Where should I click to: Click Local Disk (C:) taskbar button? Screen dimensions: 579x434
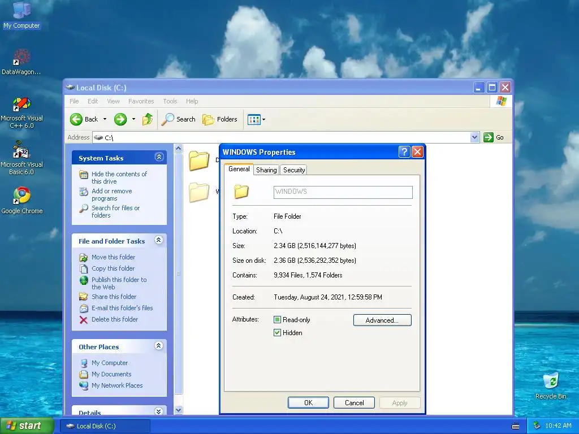105,426
